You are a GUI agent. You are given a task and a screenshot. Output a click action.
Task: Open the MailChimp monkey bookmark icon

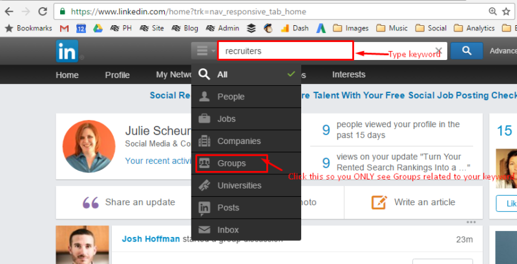click(268, 28)
